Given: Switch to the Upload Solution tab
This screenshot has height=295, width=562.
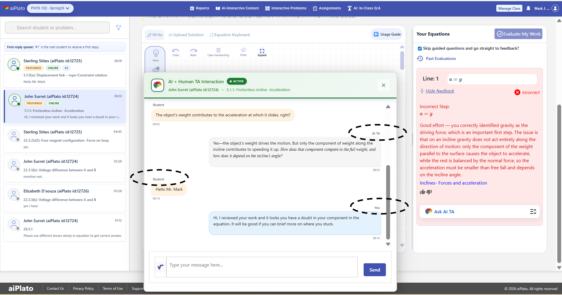Looking at the screenshot, I should coord(186,35).
